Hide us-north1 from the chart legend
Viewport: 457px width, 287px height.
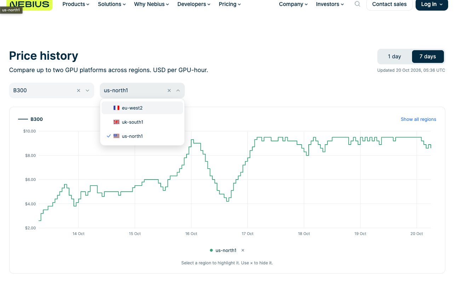pos(243,250)
